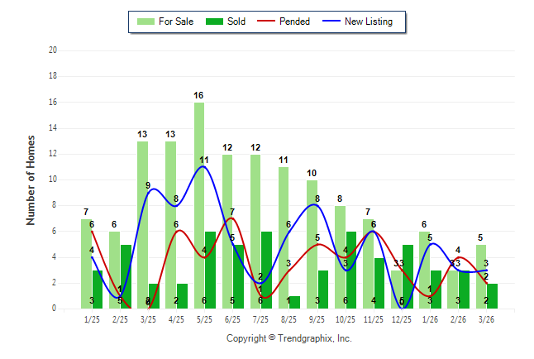Select the 8/25 x-axis month label

[x=289, y=319]
